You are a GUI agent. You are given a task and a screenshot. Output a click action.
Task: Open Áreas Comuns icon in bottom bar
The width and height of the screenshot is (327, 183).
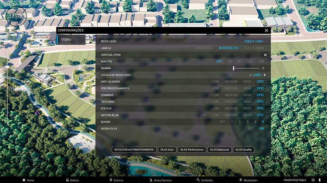pyautogui.click(x=151, y=180)
